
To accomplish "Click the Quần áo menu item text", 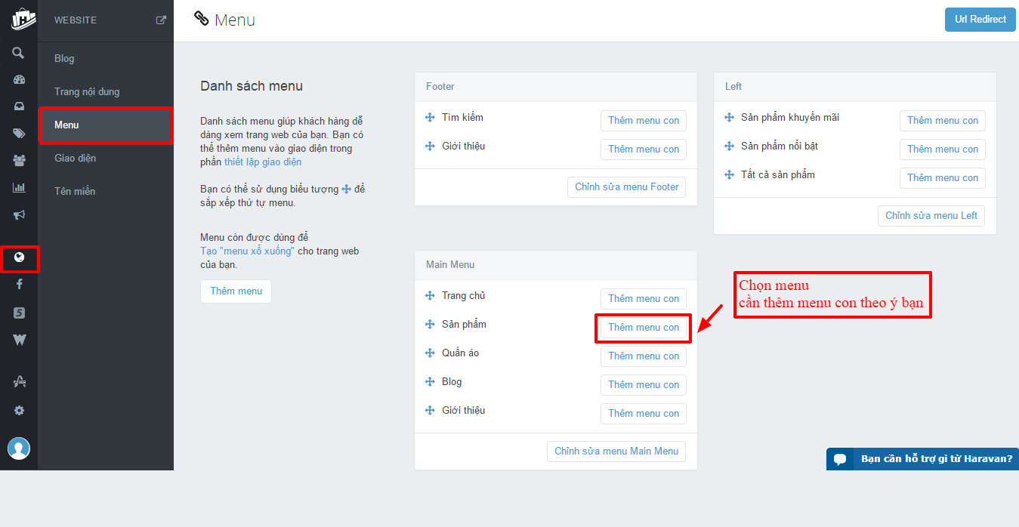I will point(460,353).
